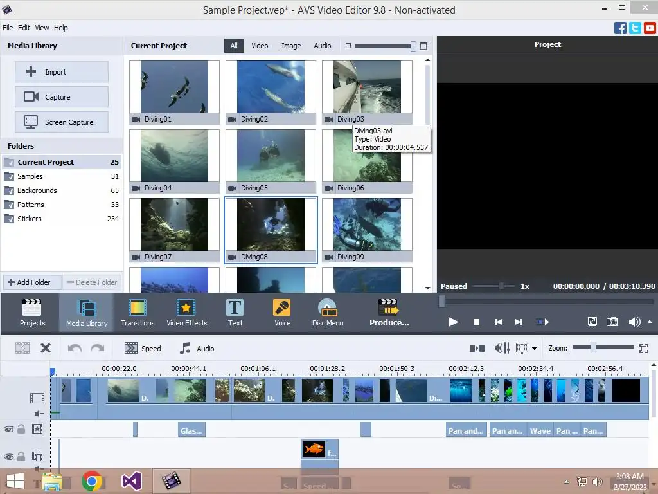658x494 pixels.
Task: Open the File menu
Action: coord(8,28)
